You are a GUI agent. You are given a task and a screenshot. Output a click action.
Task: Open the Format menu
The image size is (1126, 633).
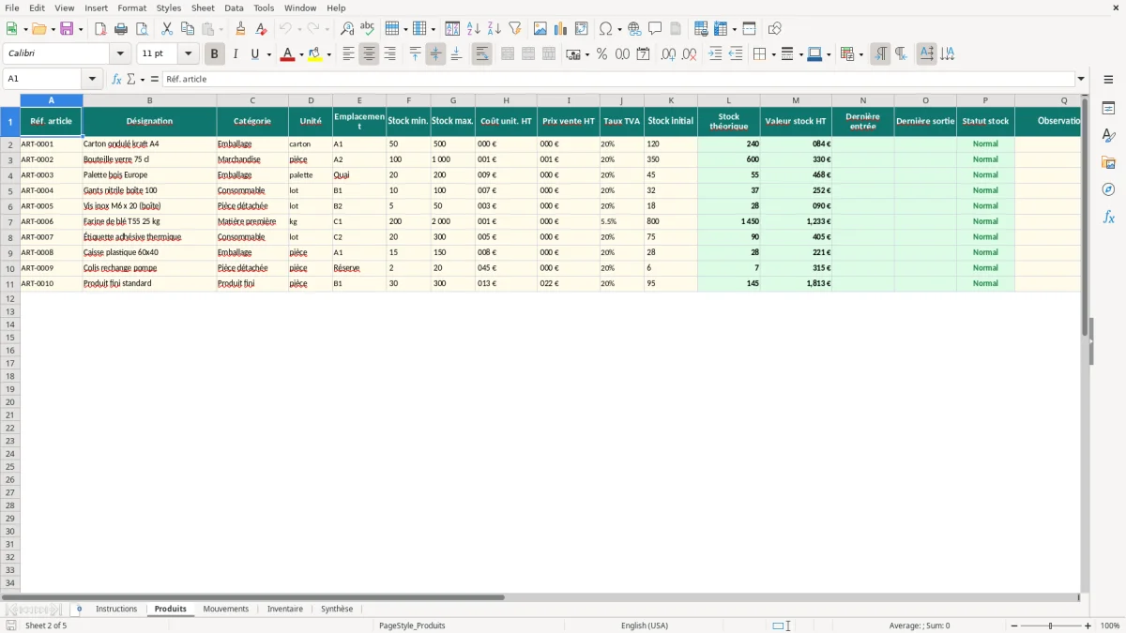132,8
